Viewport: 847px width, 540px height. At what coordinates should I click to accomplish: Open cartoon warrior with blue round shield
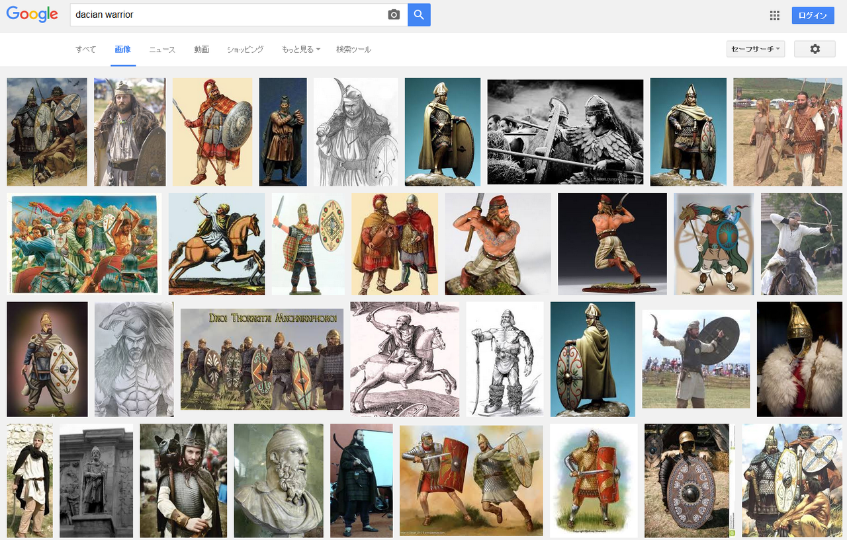(x=714, y=244)
